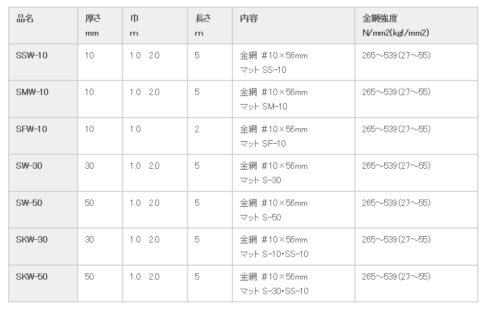Click the 品名 column header
This screenshot has height=310, width=487.
(x=43, y=26)
